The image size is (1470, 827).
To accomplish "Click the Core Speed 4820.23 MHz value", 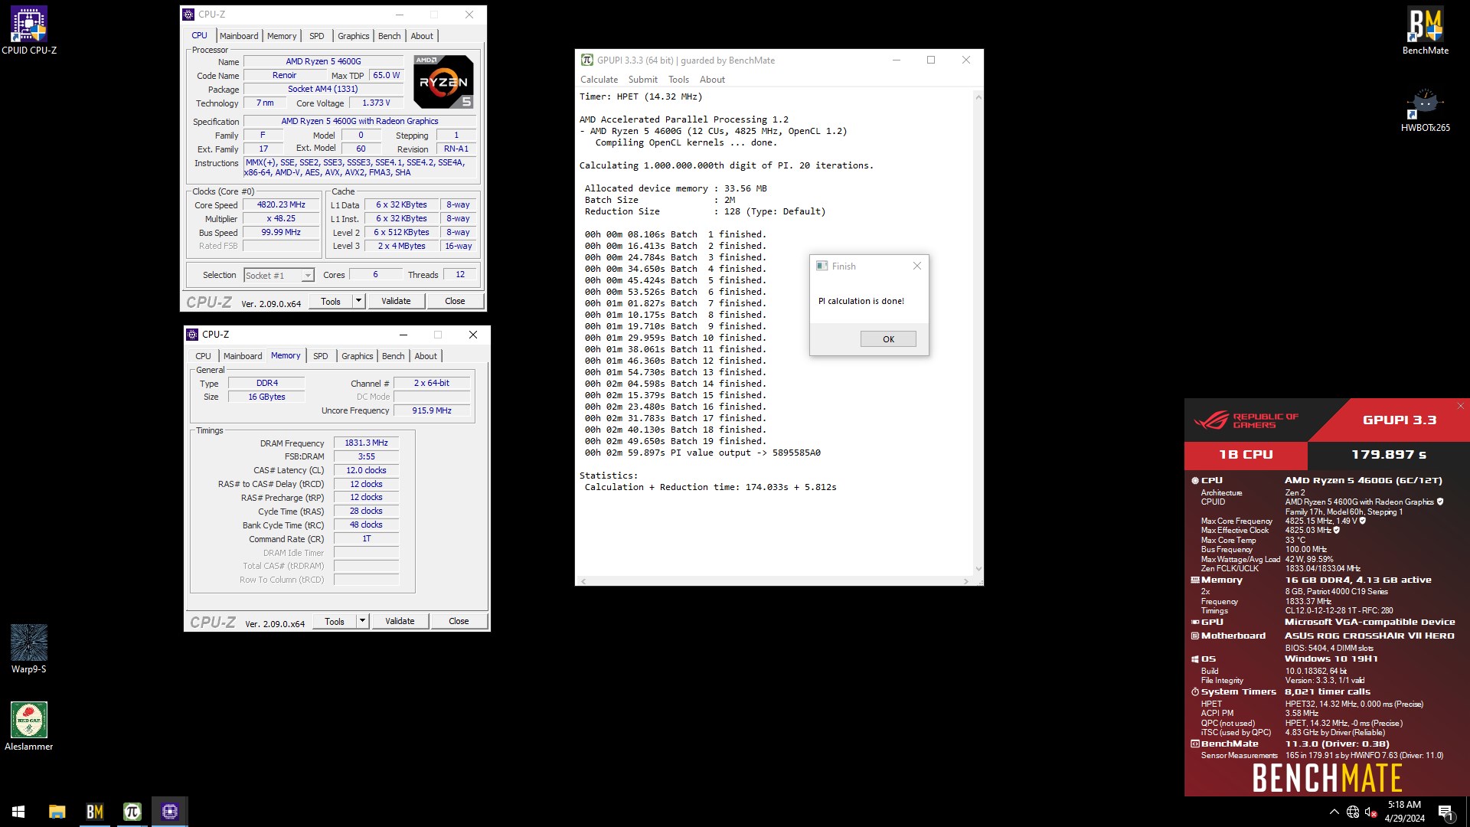I will pyautogui.click(x=281, y=204).
